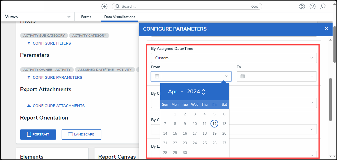Click the Assigned Date/Time - Activity tag

pyautogui.click(x=105, y=70)
